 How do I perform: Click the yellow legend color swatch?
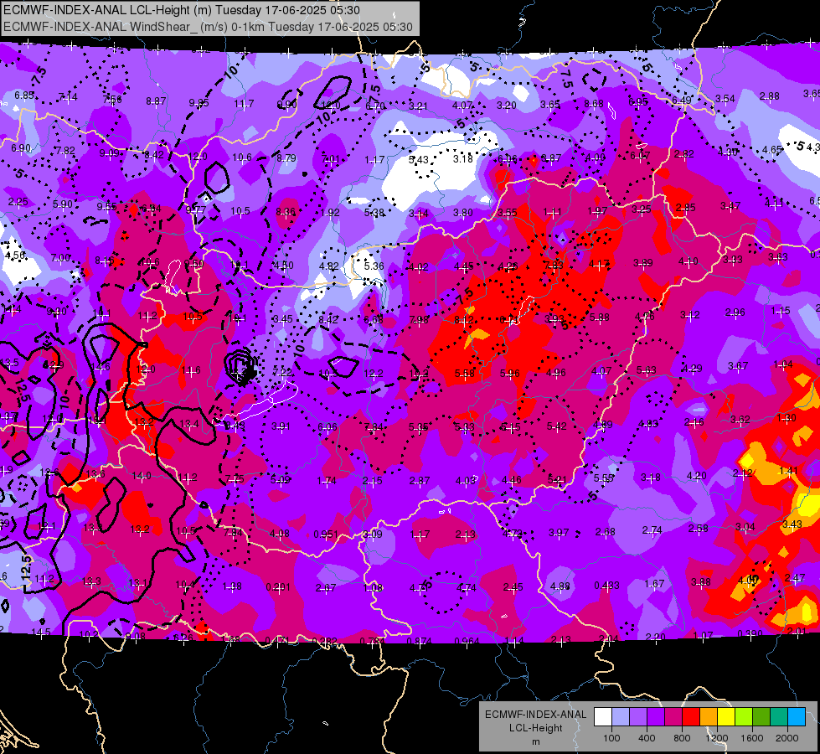pyautogui.click(x=726, y=716)
